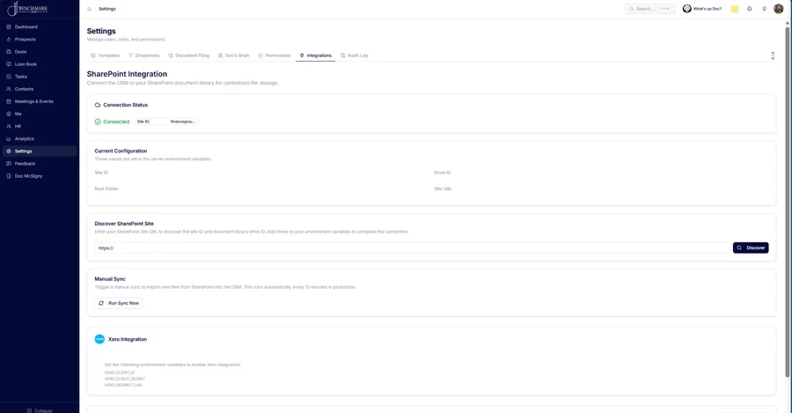Switch to the Permissions tab
The image size is (792, 413).
(275, 55)
